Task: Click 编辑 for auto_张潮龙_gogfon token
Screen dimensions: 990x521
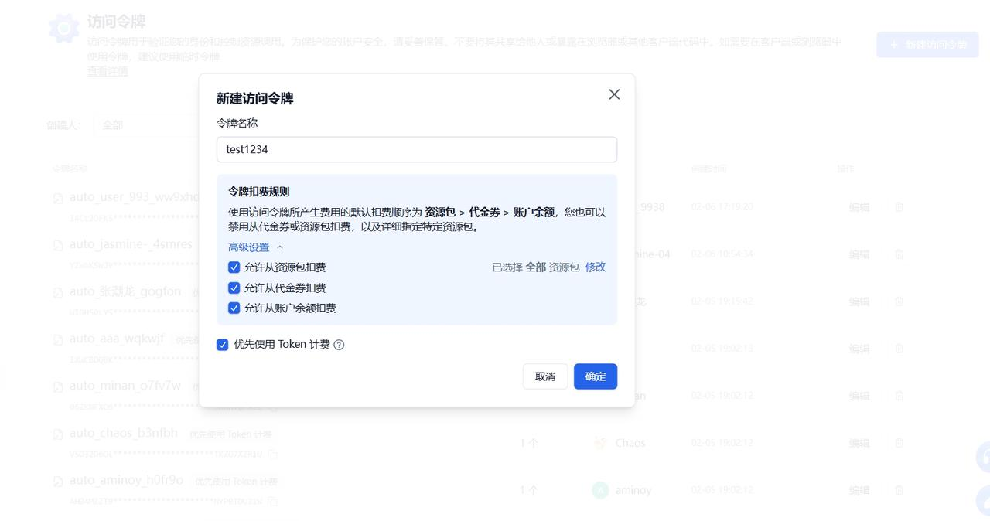Action: click(859, 301)
